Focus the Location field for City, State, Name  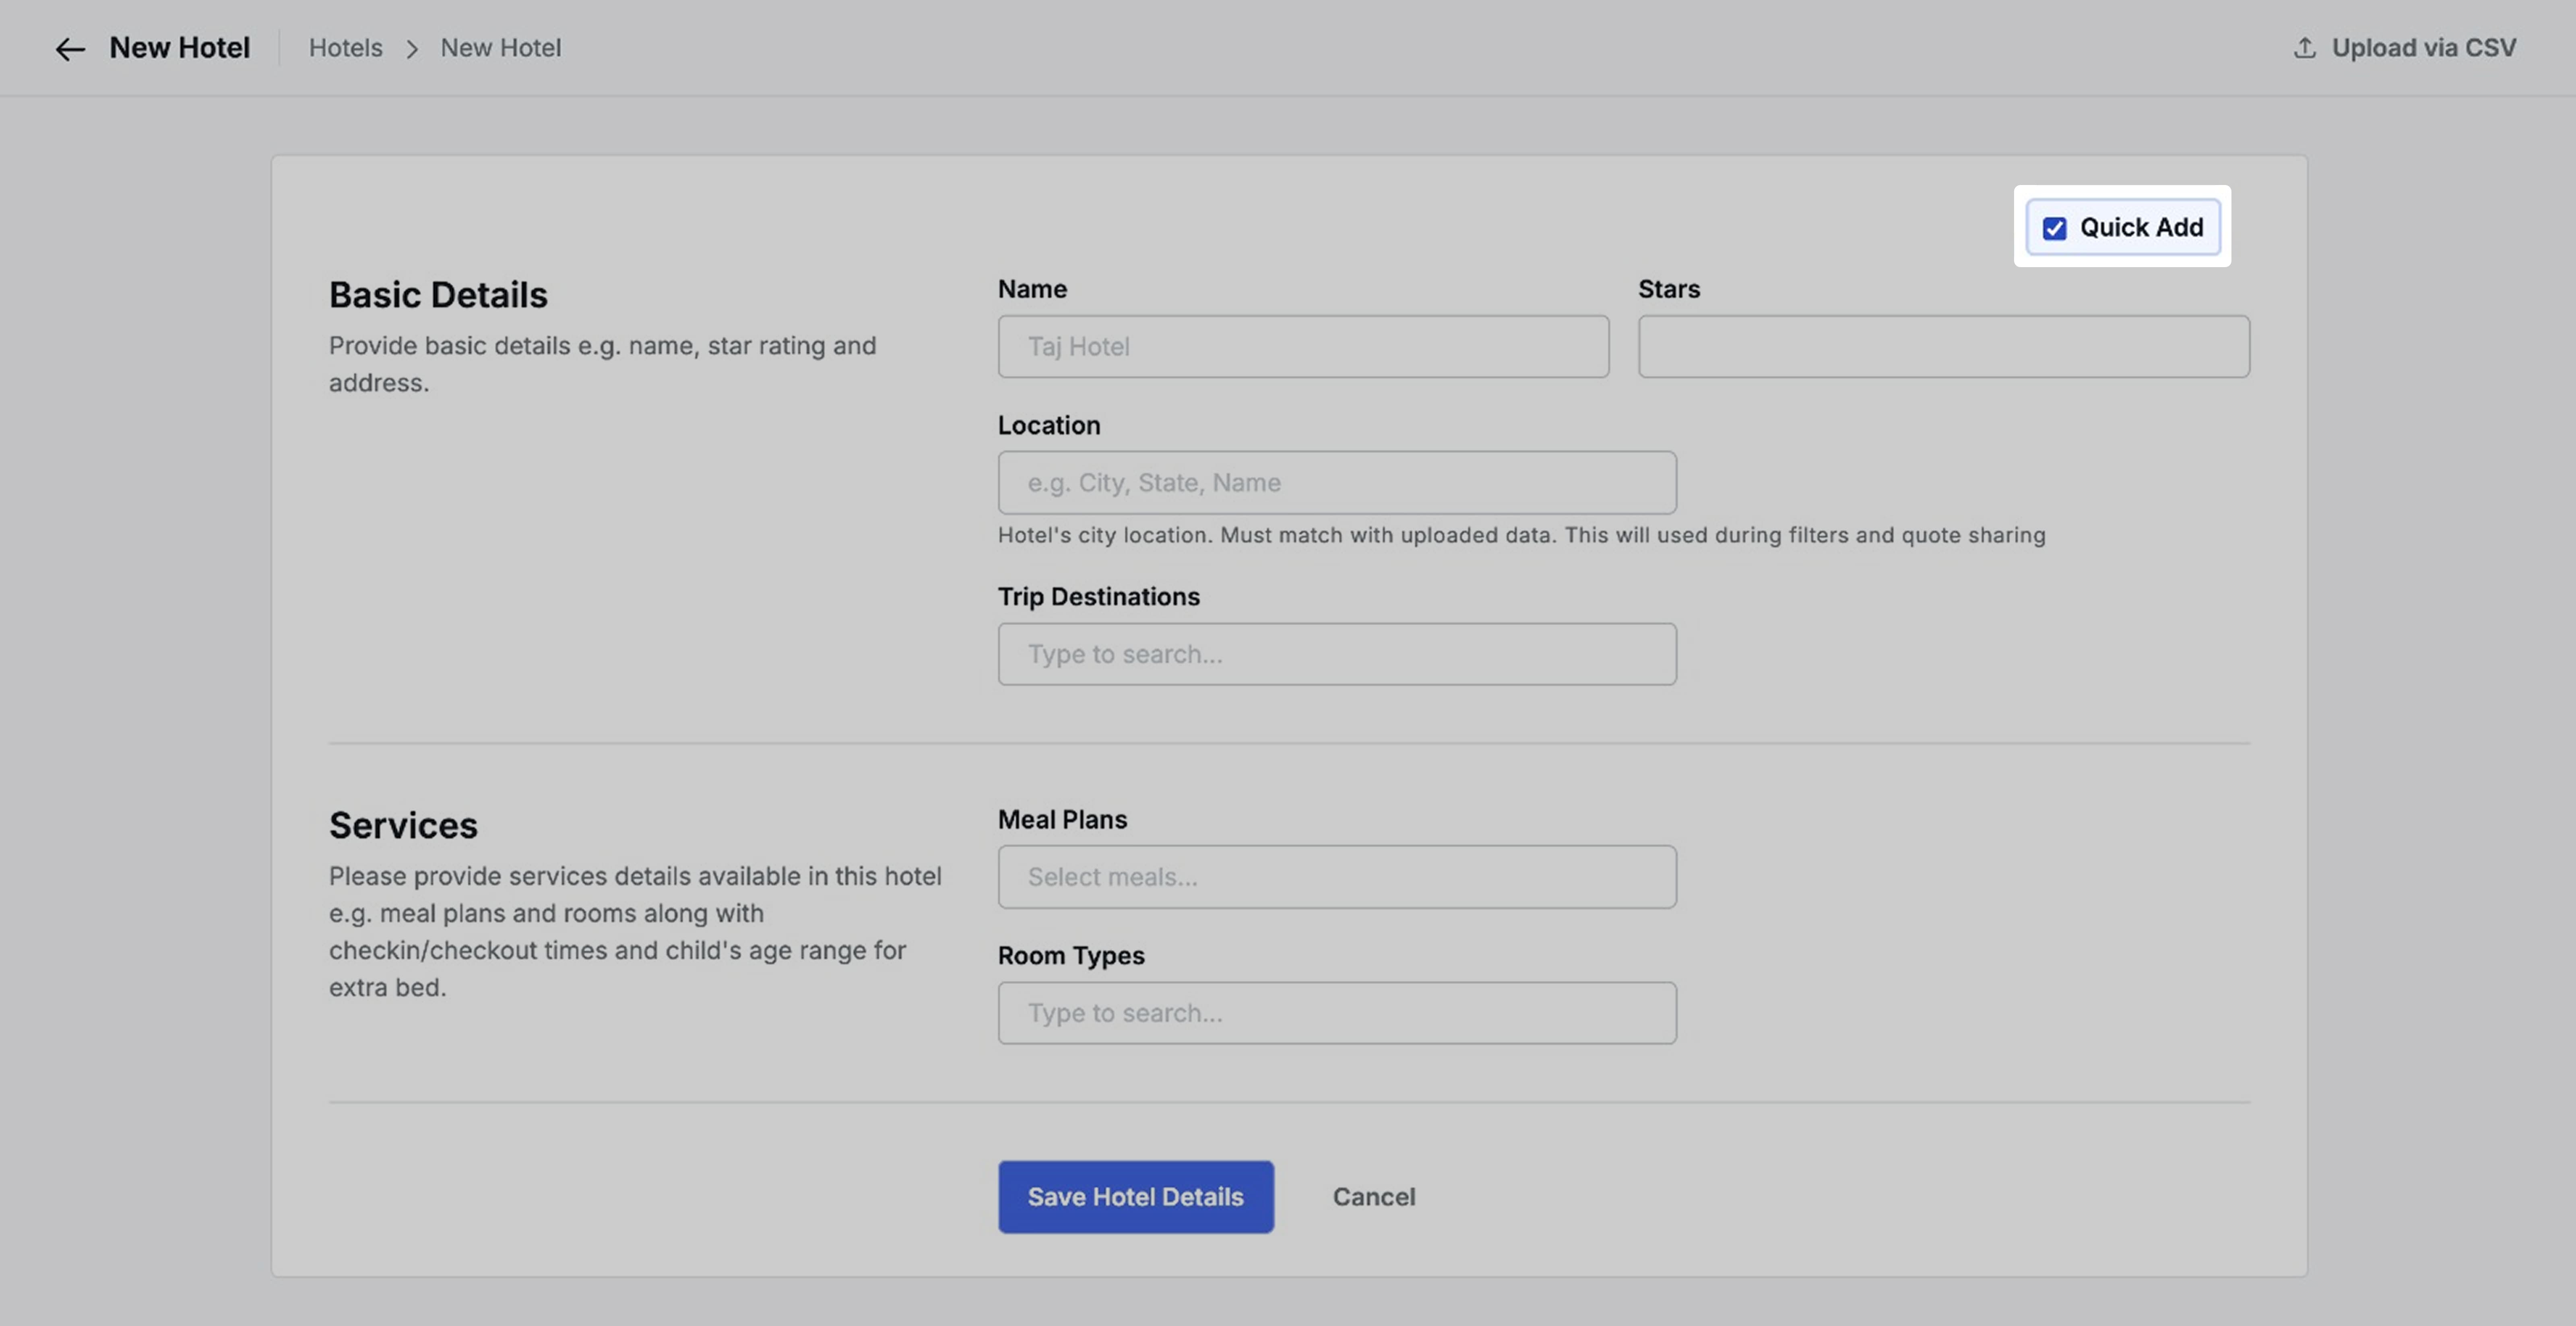pos(1337,483)
